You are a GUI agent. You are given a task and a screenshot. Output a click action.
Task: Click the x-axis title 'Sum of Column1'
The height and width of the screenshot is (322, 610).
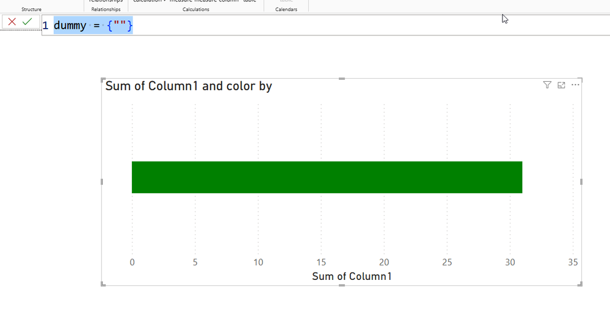click(x=352, y=276)
